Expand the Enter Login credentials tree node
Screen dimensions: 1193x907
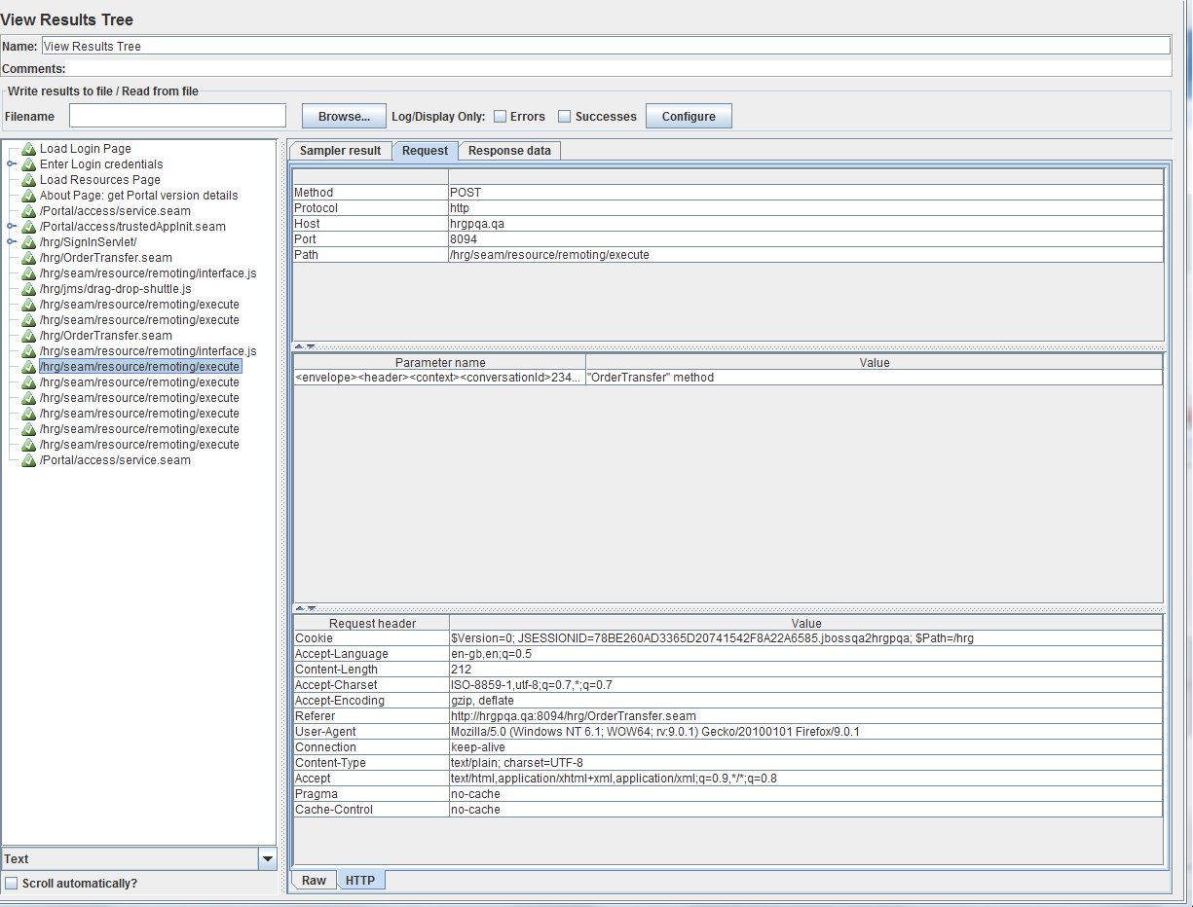12,164
